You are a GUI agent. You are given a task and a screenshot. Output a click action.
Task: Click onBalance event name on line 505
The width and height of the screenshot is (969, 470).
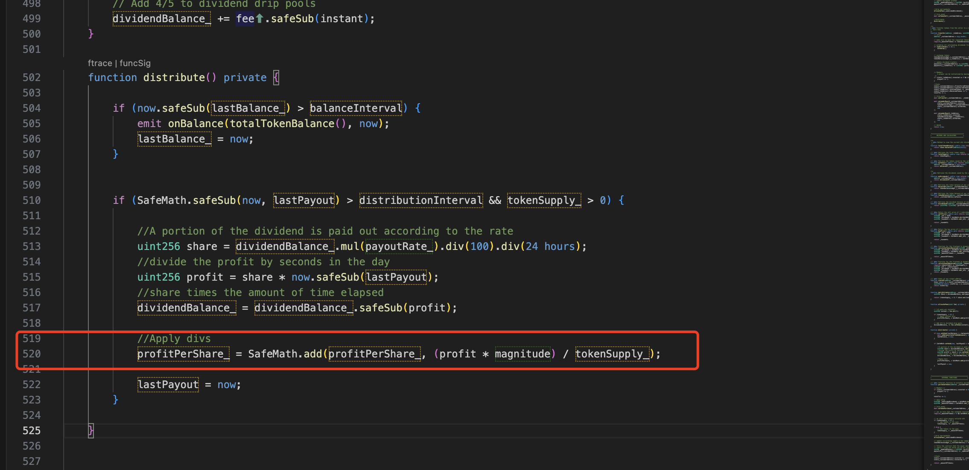pos(196,124)
